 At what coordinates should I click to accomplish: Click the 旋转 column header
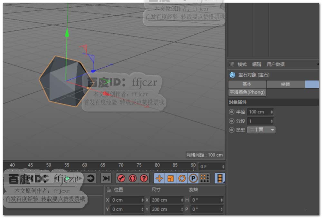194,190
